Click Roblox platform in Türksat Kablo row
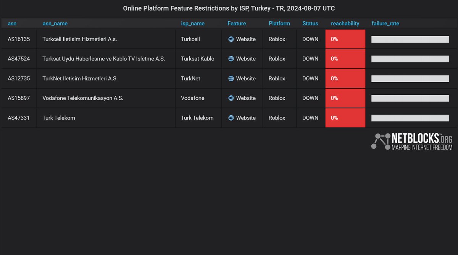 277,59
